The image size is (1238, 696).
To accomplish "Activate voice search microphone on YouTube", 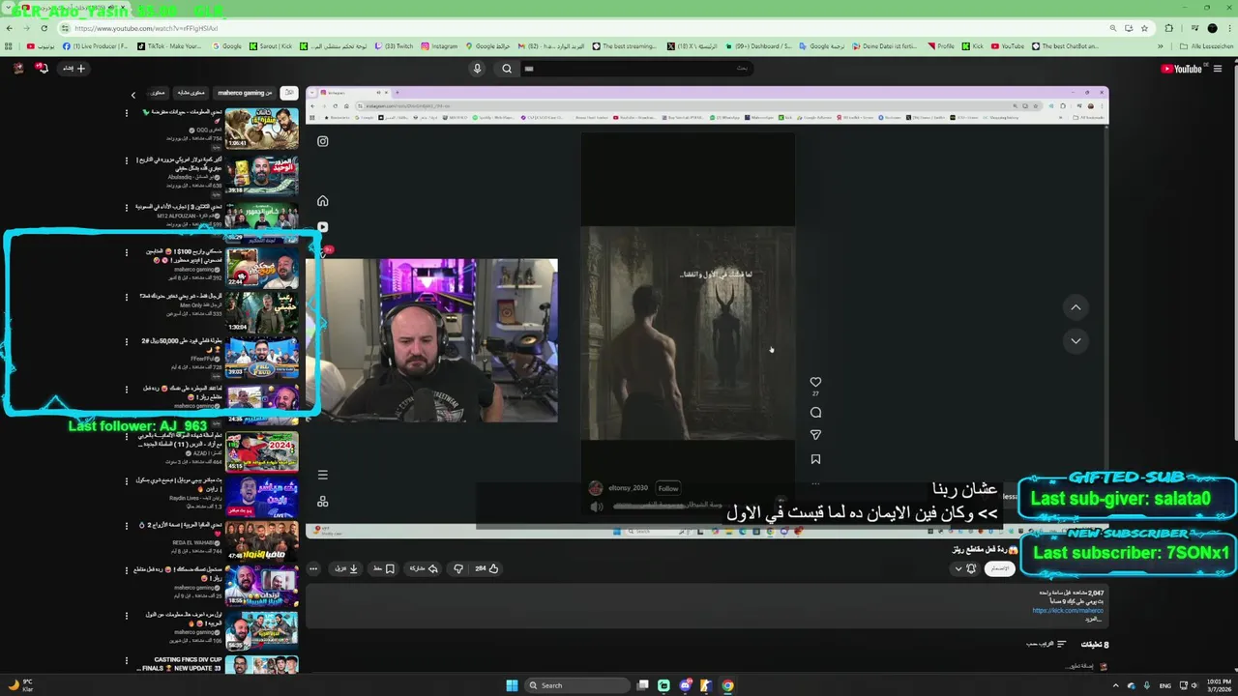I will click(x=477, y=69).
